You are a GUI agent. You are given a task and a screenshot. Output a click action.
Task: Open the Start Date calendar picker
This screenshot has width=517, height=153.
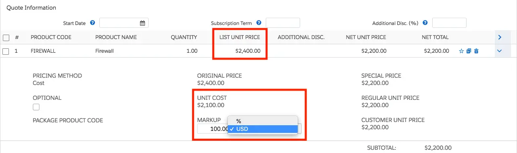pyautogui.click(x=143, y=23)
